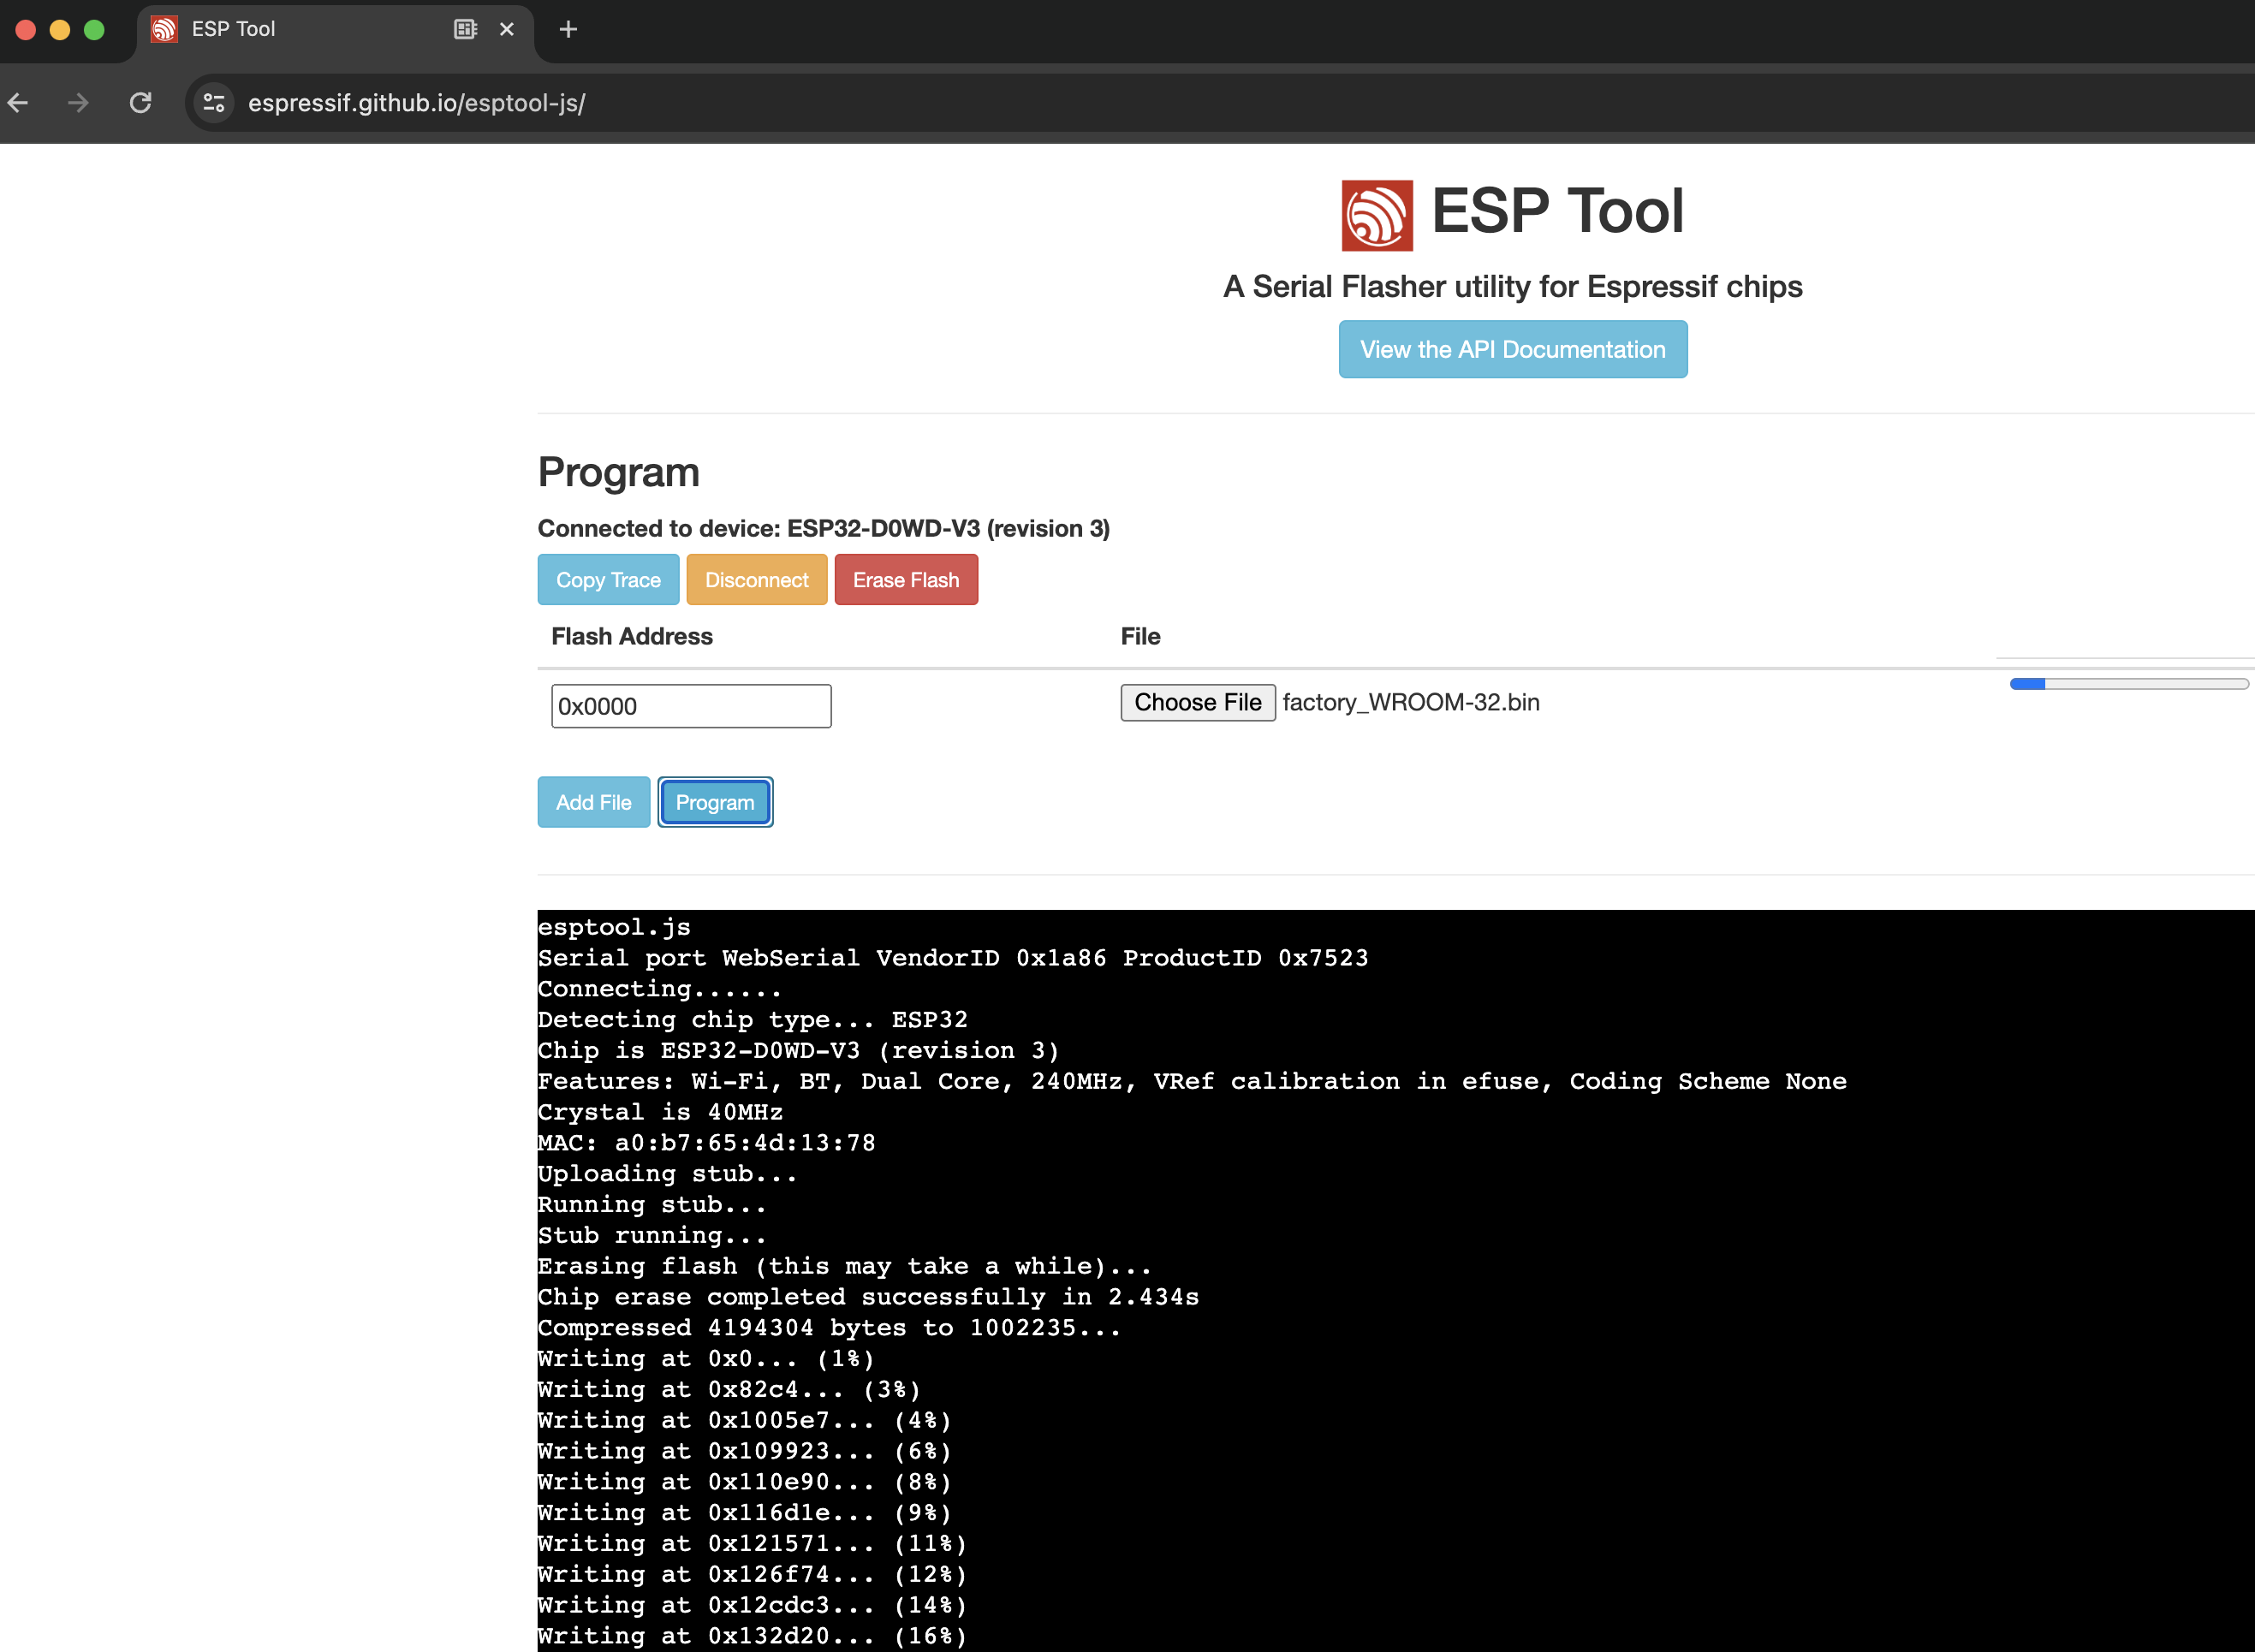
Task: Start flashing with the Program button
Action: pyautogui.click(x=714, y=801)
